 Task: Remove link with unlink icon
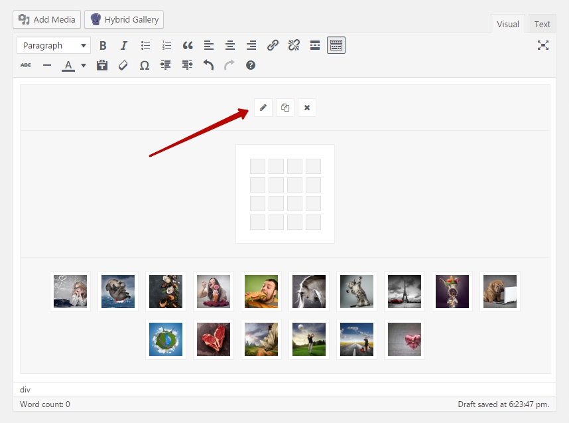[294, 45]
